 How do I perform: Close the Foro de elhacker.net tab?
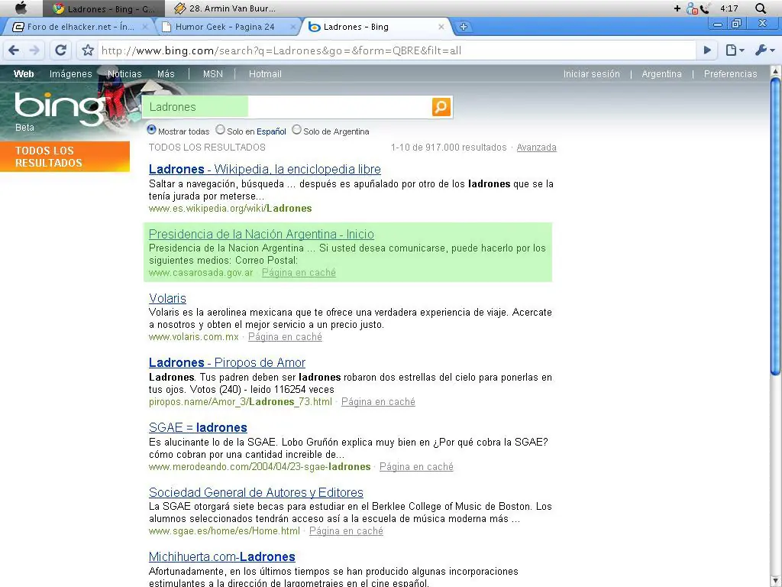click(x=145, y=27)
